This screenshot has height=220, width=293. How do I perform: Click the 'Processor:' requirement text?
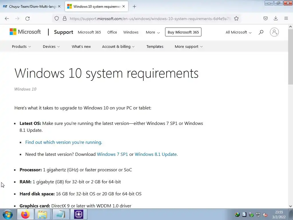[x=76, y=170]
